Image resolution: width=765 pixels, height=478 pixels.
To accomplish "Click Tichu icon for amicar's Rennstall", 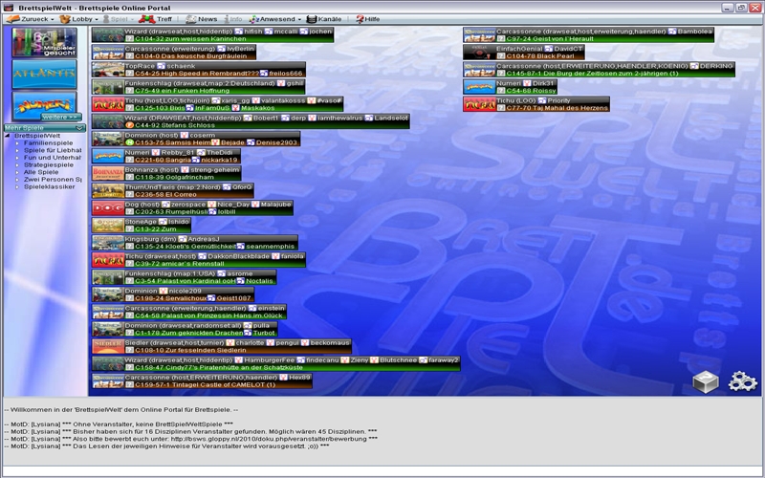I will [x=108, y=260].
